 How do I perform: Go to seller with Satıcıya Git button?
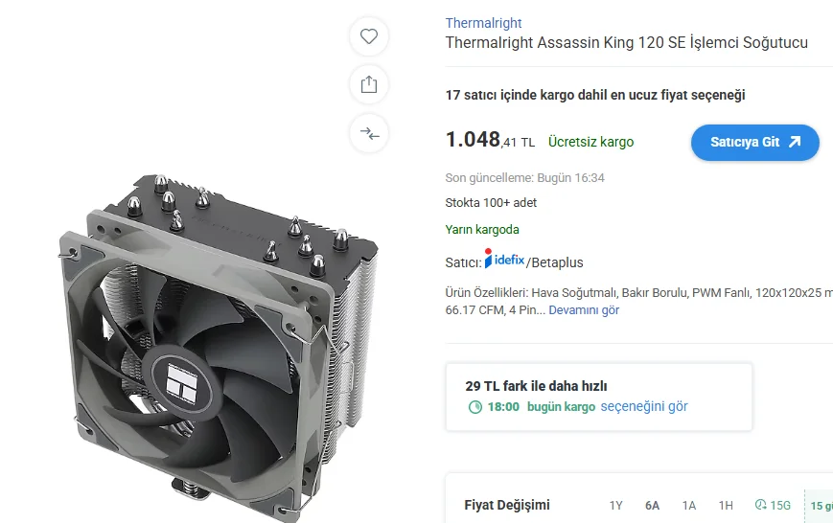tap(755, 143)
